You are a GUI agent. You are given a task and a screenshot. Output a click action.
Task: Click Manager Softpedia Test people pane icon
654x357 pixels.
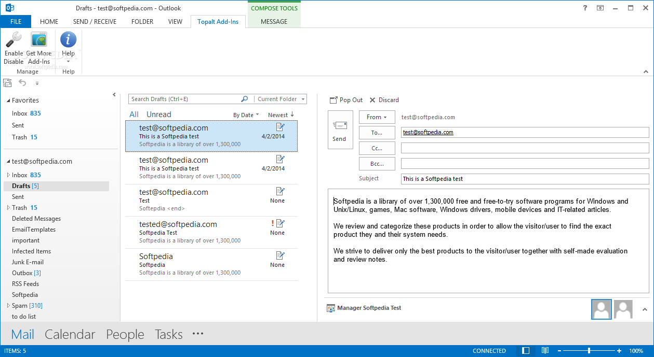[331, 308]
